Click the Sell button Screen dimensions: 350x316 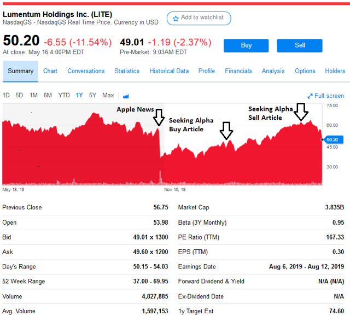[300, 45]
